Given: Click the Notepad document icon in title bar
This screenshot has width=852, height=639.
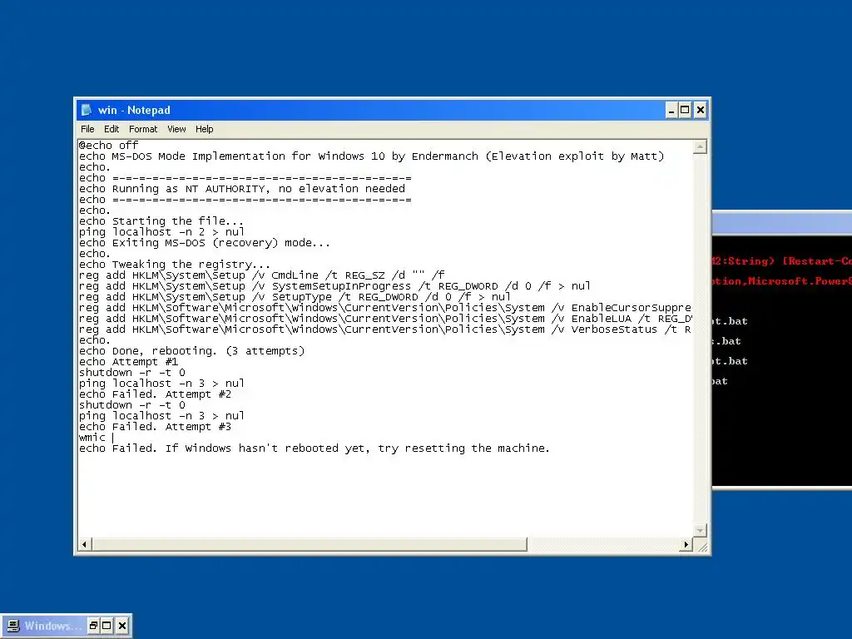Looking at the screenshot, I should 86,110.
